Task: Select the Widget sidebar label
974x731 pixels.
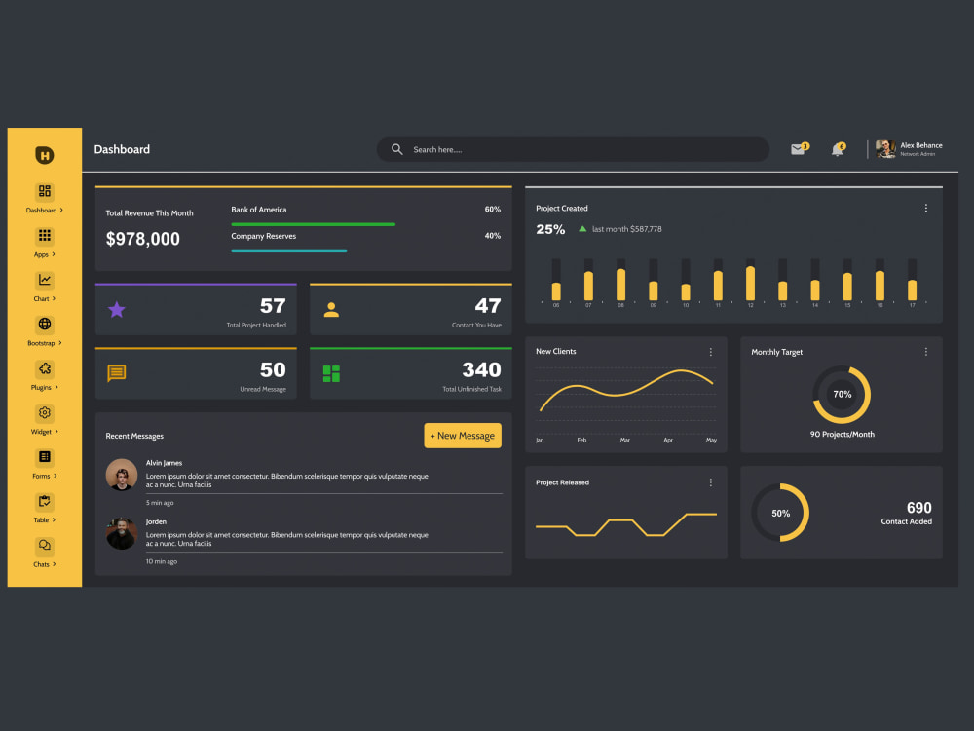Action: point(41,432)
